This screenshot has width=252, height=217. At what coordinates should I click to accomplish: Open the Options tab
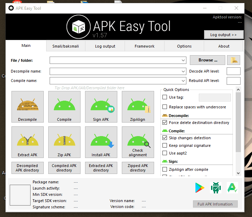point(184,46)
